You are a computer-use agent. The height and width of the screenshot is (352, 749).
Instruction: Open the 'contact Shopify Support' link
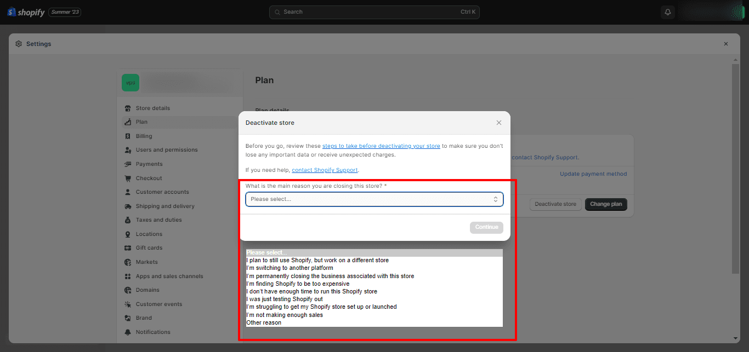tap(325, 170)
